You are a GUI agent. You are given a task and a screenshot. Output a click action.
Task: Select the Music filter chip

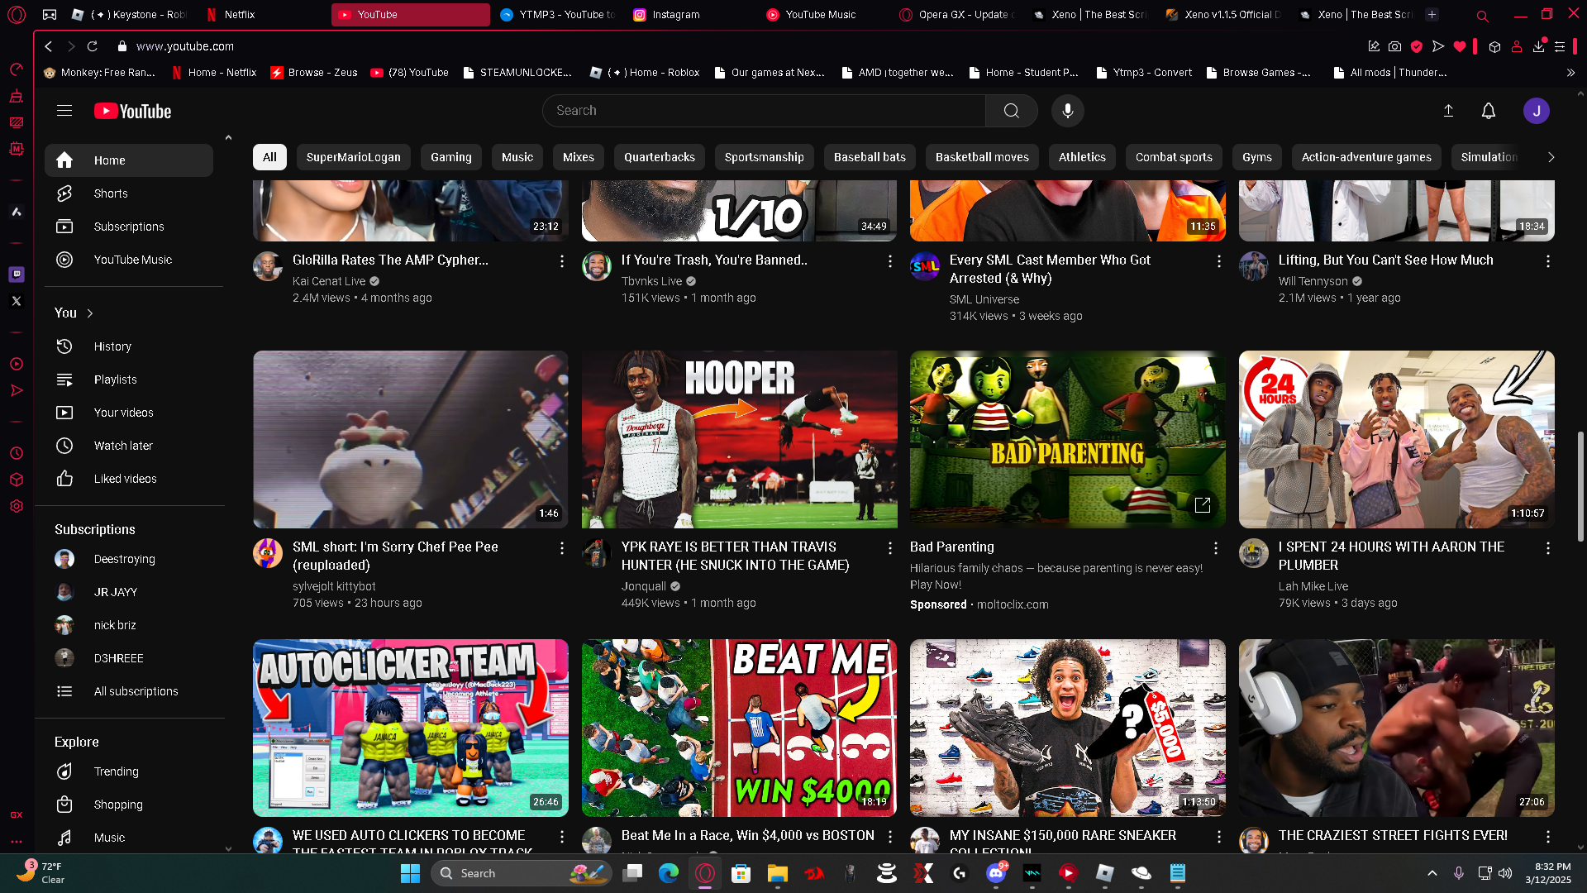click(x=517, y=157)
